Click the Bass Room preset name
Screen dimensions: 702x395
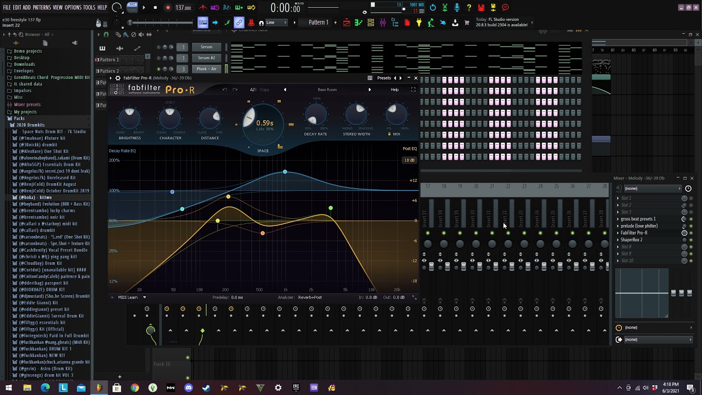(327, 89)
